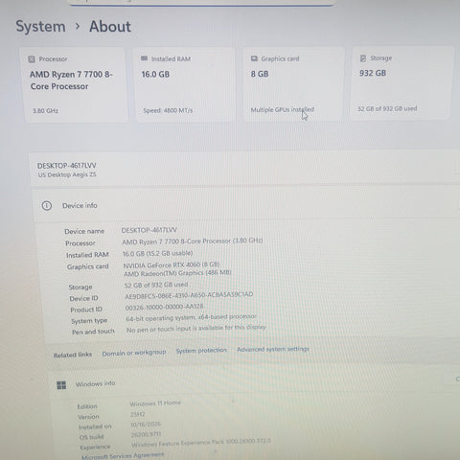
Task: Click the OS build number value
Action: (x=146, y=434)
